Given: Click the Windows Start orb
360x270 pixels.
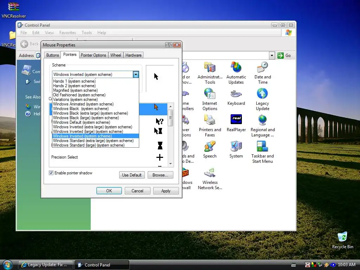Looking at the screenshot, I should point(7,265).
